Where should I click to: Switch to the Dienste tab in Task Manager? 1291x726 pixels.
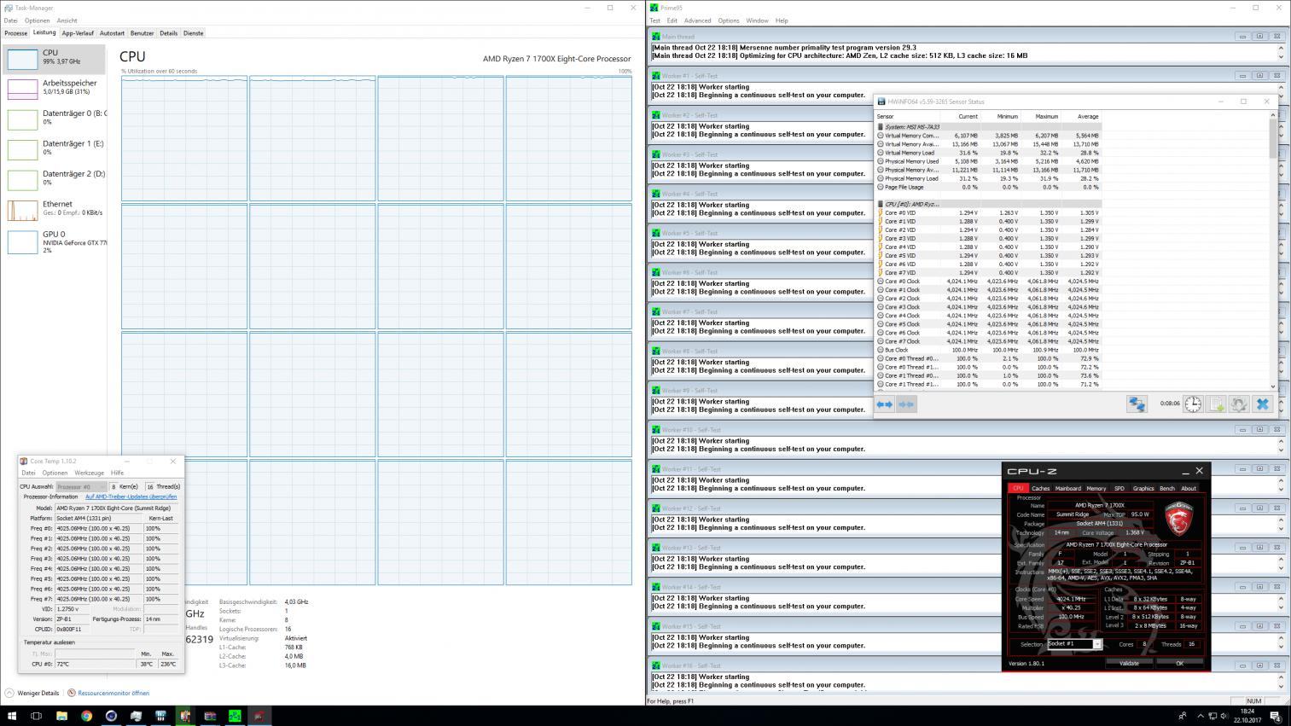194,33
